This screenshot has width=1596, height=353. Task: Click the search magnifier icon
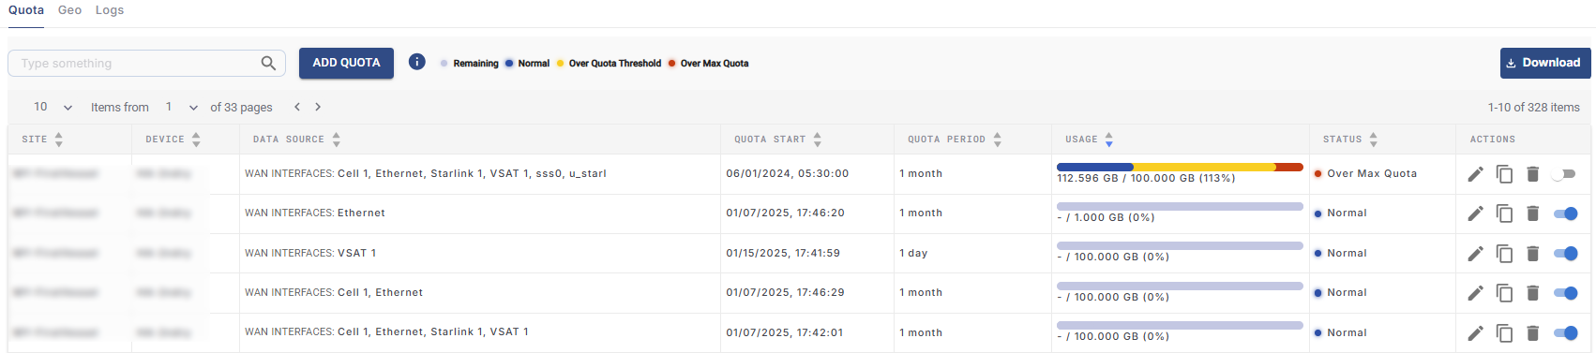[x=268, y=63]
